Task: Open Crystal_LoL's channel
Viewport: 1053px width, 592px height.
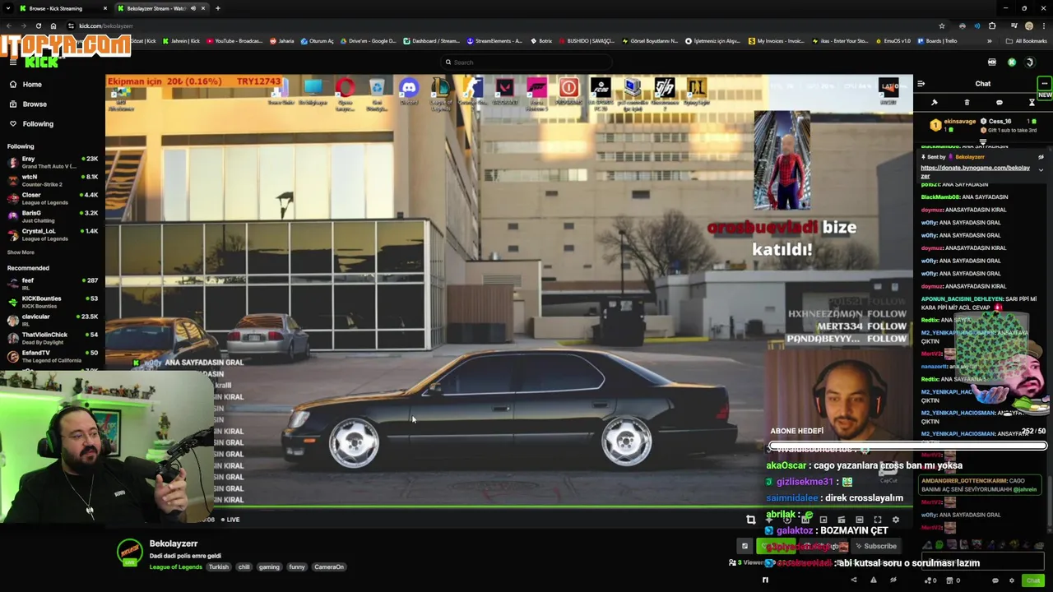Action: (51, 234)
